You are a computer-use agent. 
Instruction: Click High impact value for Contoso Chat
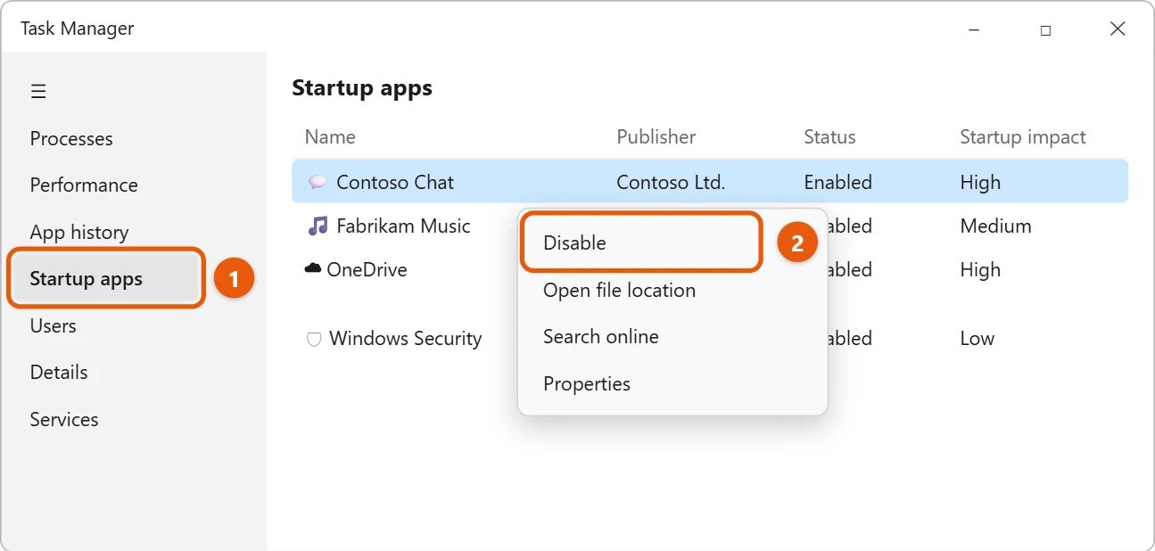[980, 182]
